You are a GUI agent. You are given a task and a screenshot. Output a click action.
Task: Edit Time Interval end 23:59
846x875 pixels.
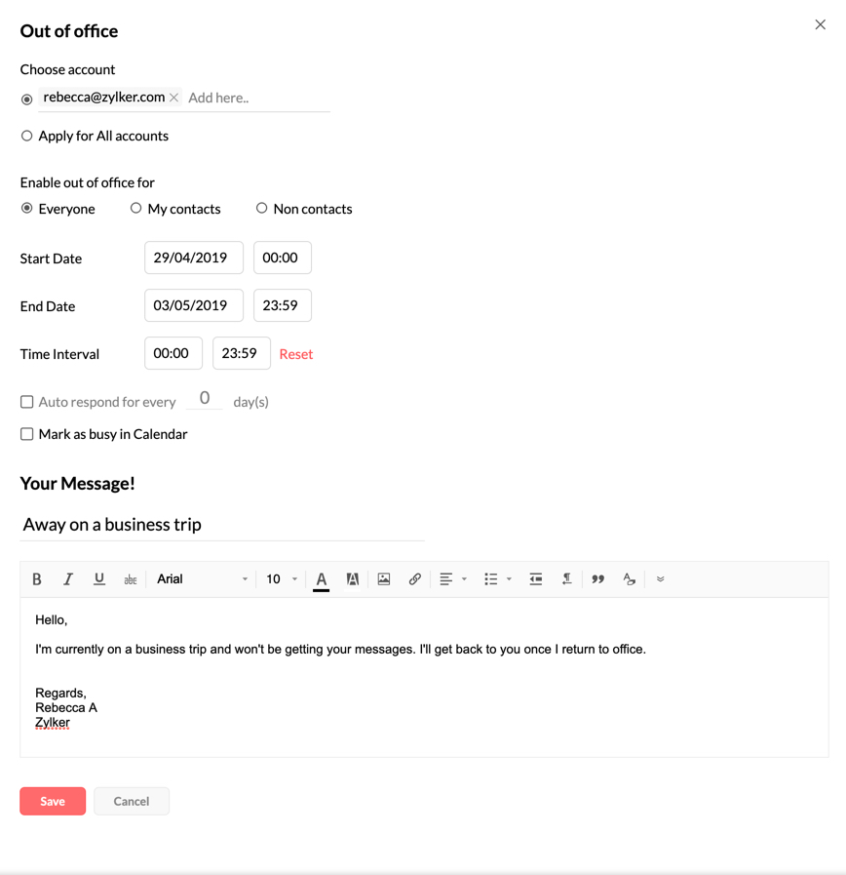pos(242,353)
